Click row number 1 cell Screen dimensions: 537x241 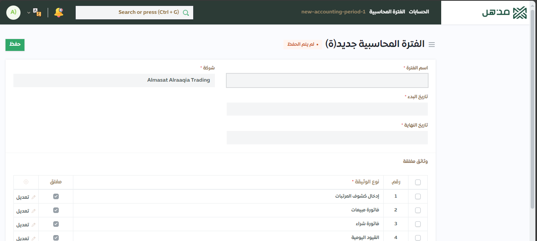pos(396,196)
